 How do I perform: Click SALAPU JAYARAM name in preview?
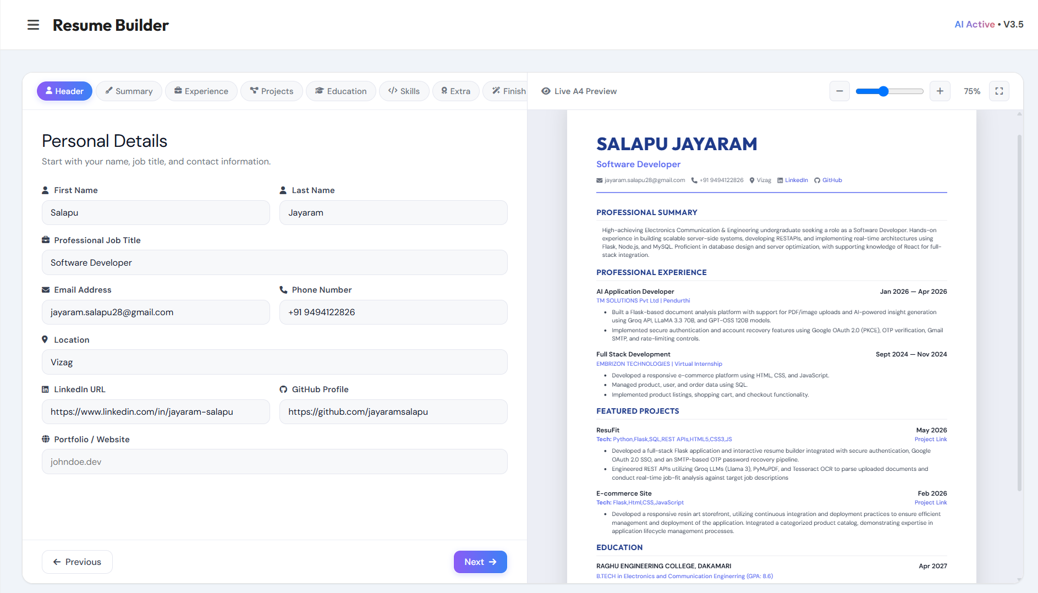(677, 144)
